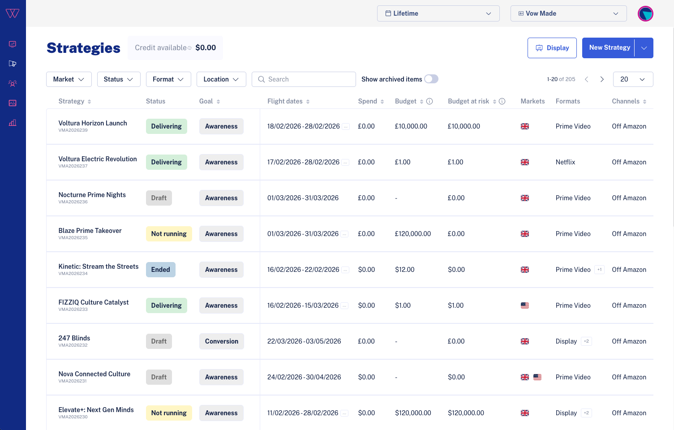Open the Lifetime date range dropdown

pyautogui.click(x=438, y=13)
